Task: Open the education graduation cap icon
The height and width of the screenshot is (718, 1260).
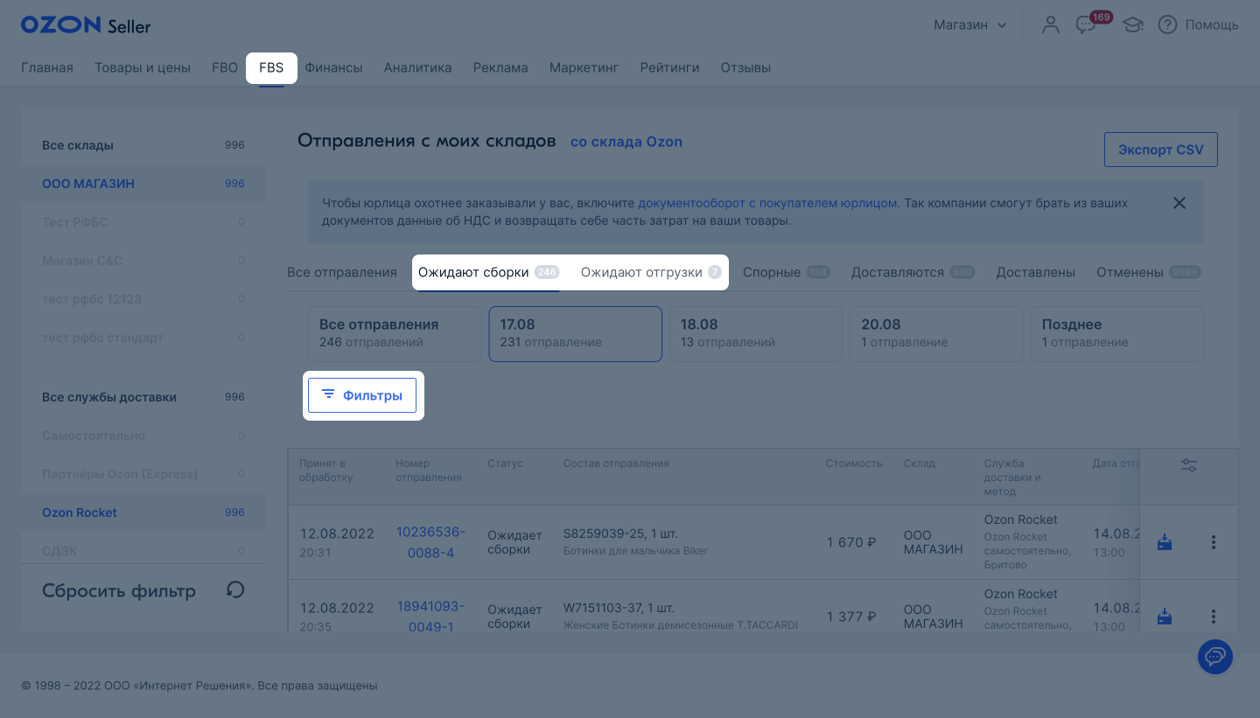Action: pyautogui.click(x=1133, y=24)
